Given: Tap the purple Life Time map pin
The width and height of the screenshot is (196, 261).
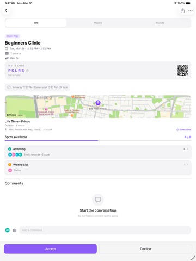Looking at the screenshot, I should pos(98,103).
